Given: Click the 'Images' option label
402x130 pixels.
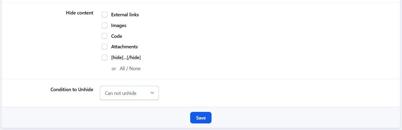Looking at the screenshot, I should pos(119,25).
